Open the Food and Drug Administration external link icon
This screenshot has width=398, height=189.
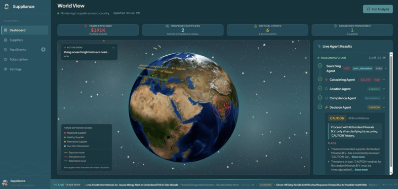tap(252, 185)
